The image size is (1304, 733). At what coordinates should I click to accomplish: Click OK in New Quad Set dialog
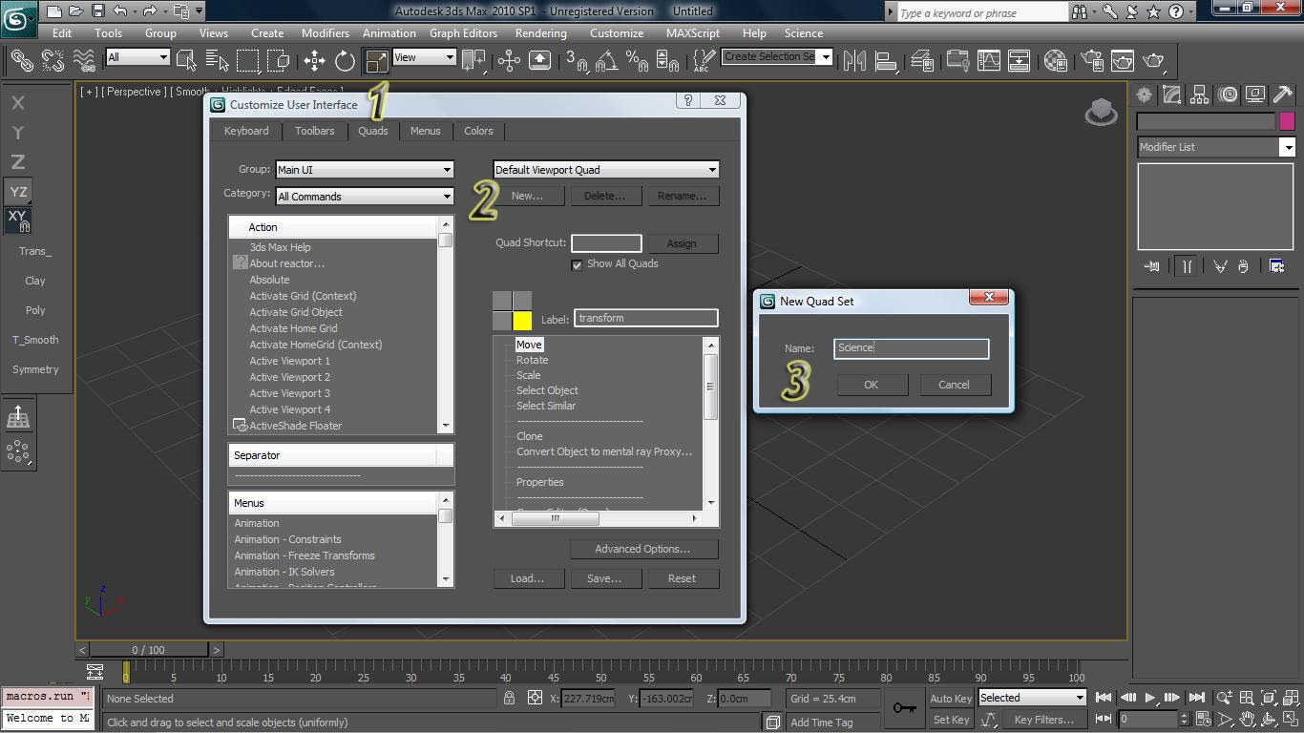[x=871, y=385]
